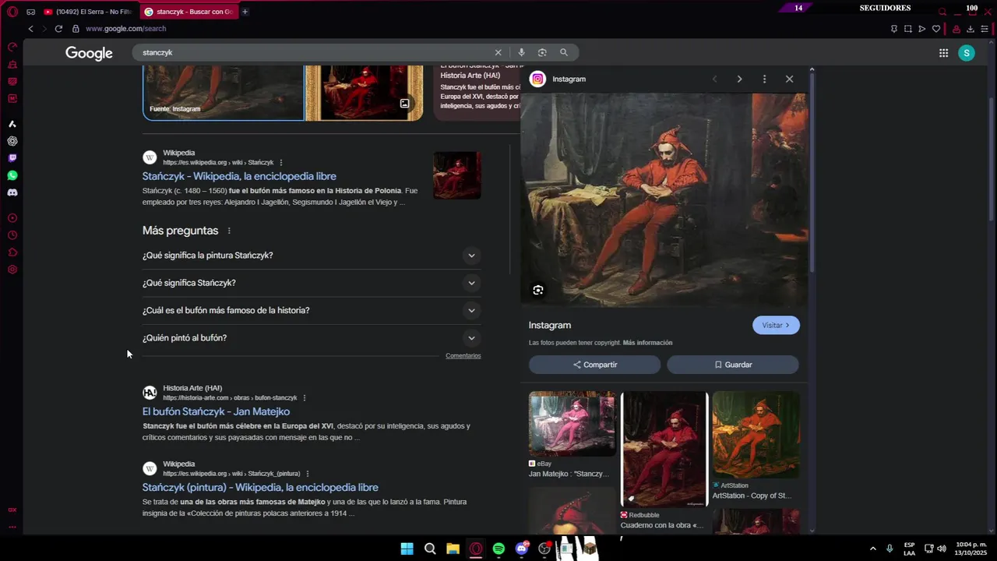
Task: Take a snapshot with the toolbar icon
Action: (x=907, y=29)
